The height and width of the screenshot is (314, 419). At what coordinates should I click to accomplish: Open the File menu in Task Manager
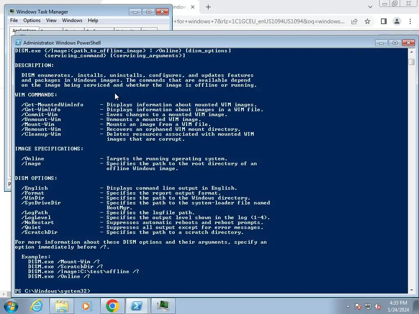coord(14,20)
